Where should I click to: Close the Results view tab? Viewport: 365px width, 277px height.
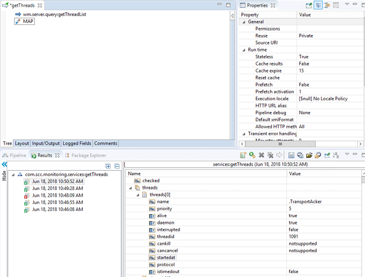tap(57, 155)
